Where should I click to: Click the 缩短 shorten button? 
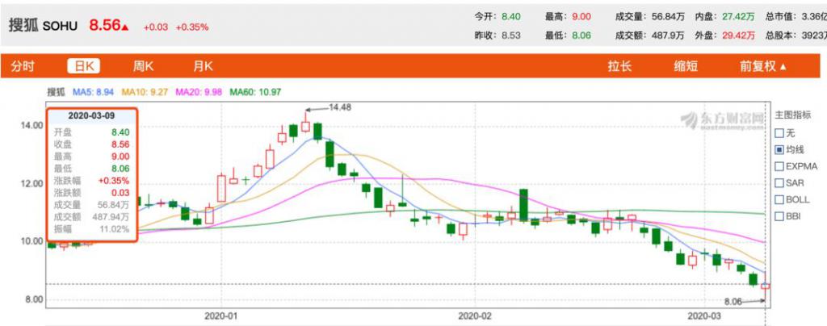[686, 66]
